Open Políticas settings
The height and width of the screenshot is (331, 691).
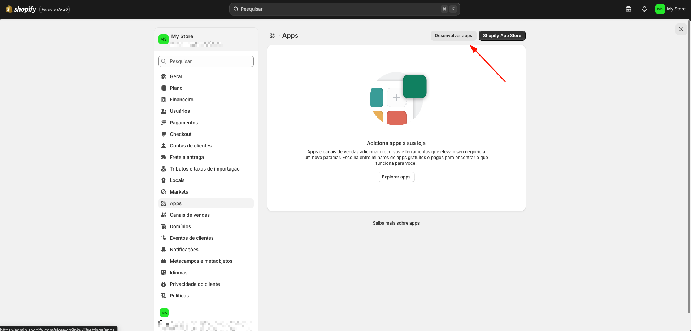206,296
